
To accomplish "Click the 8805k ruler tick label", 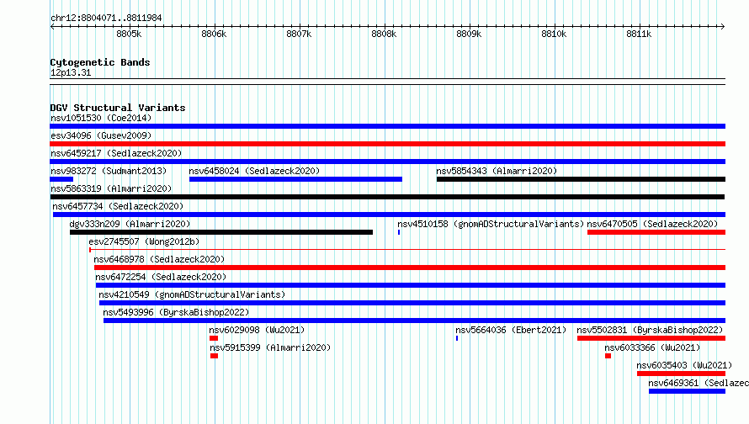I will [129, 34].
